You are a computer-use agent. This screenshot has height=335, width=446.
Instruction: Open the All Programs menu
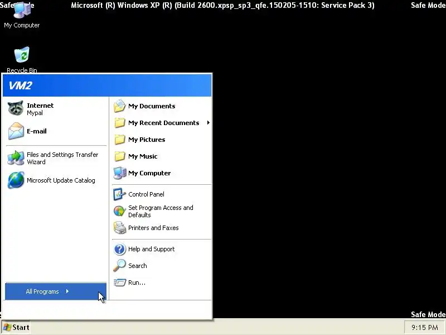[56, 291]
